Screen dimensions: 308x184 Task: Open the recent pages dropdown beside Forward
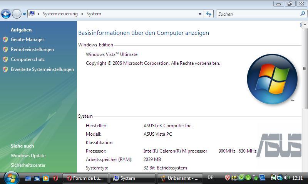click(x=24, y=14)
